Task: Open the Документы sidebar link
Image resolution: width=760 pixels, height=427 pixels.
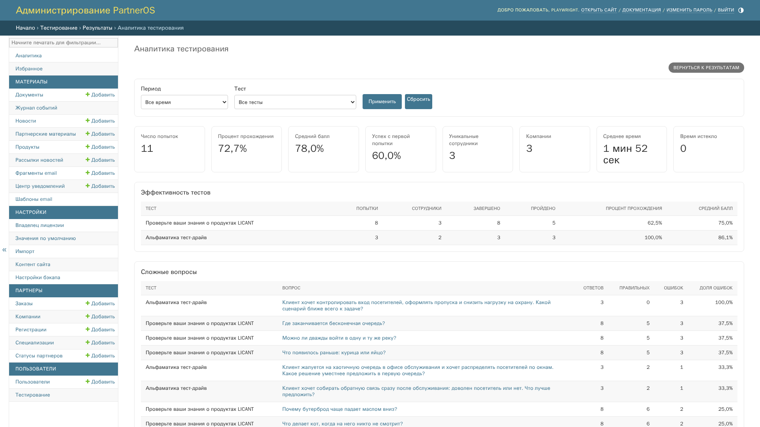Action: pyautogui.click(x=29, y=95)
